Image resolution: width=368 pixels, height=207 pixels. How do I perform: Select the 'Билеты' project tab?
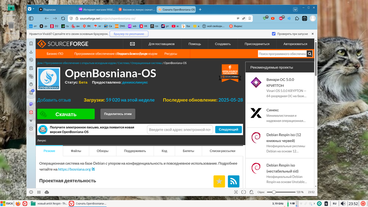(x=188, y=151)
